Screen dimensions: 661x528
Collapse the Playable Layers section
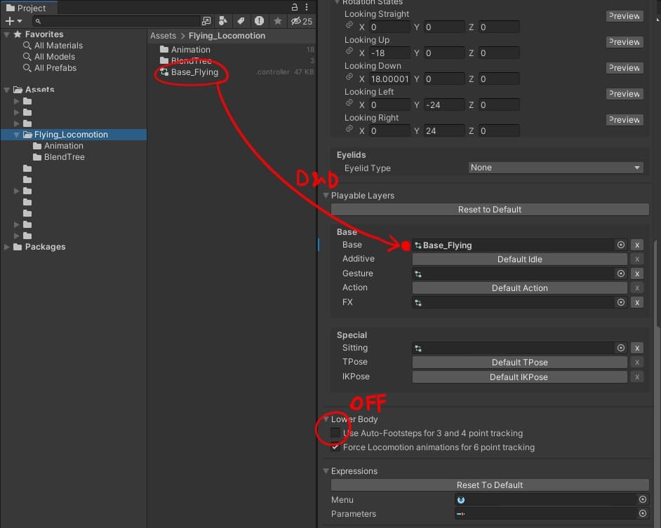tap(326, 196)
